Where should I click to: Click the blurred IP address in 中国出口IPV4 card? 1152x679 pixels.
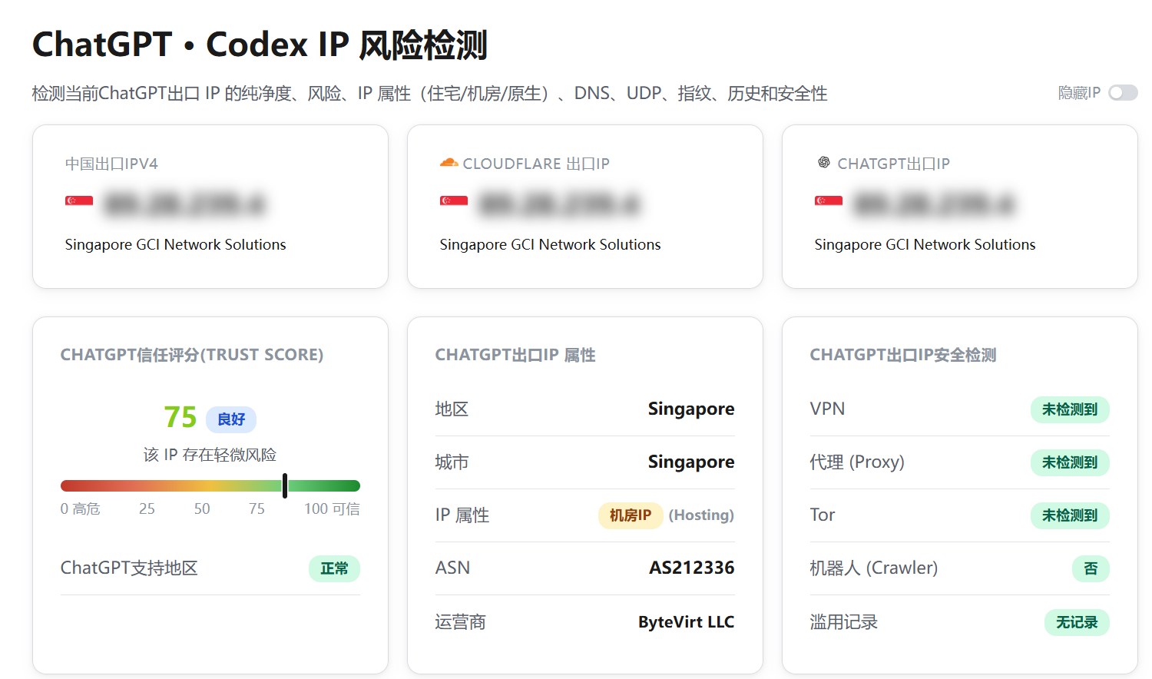click(185, 204)
